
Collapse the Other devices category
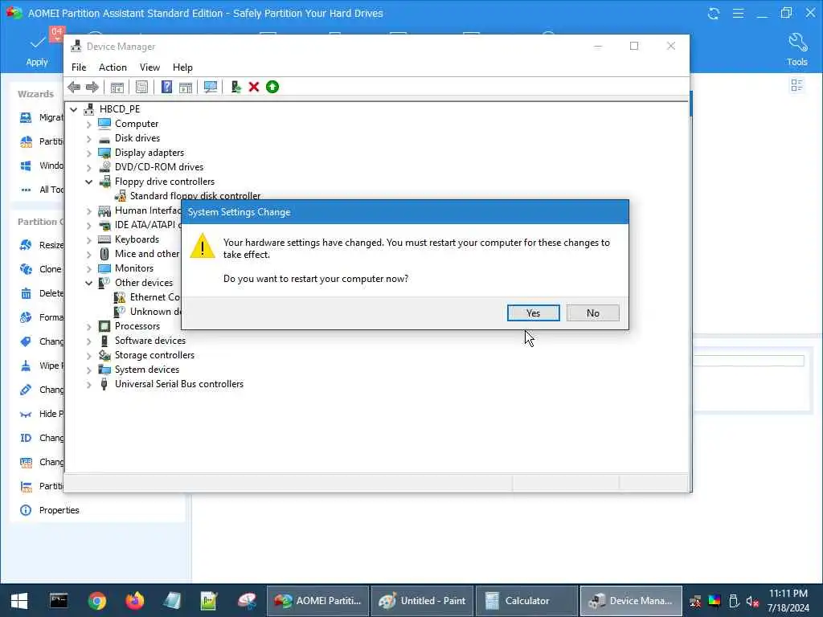88,284
